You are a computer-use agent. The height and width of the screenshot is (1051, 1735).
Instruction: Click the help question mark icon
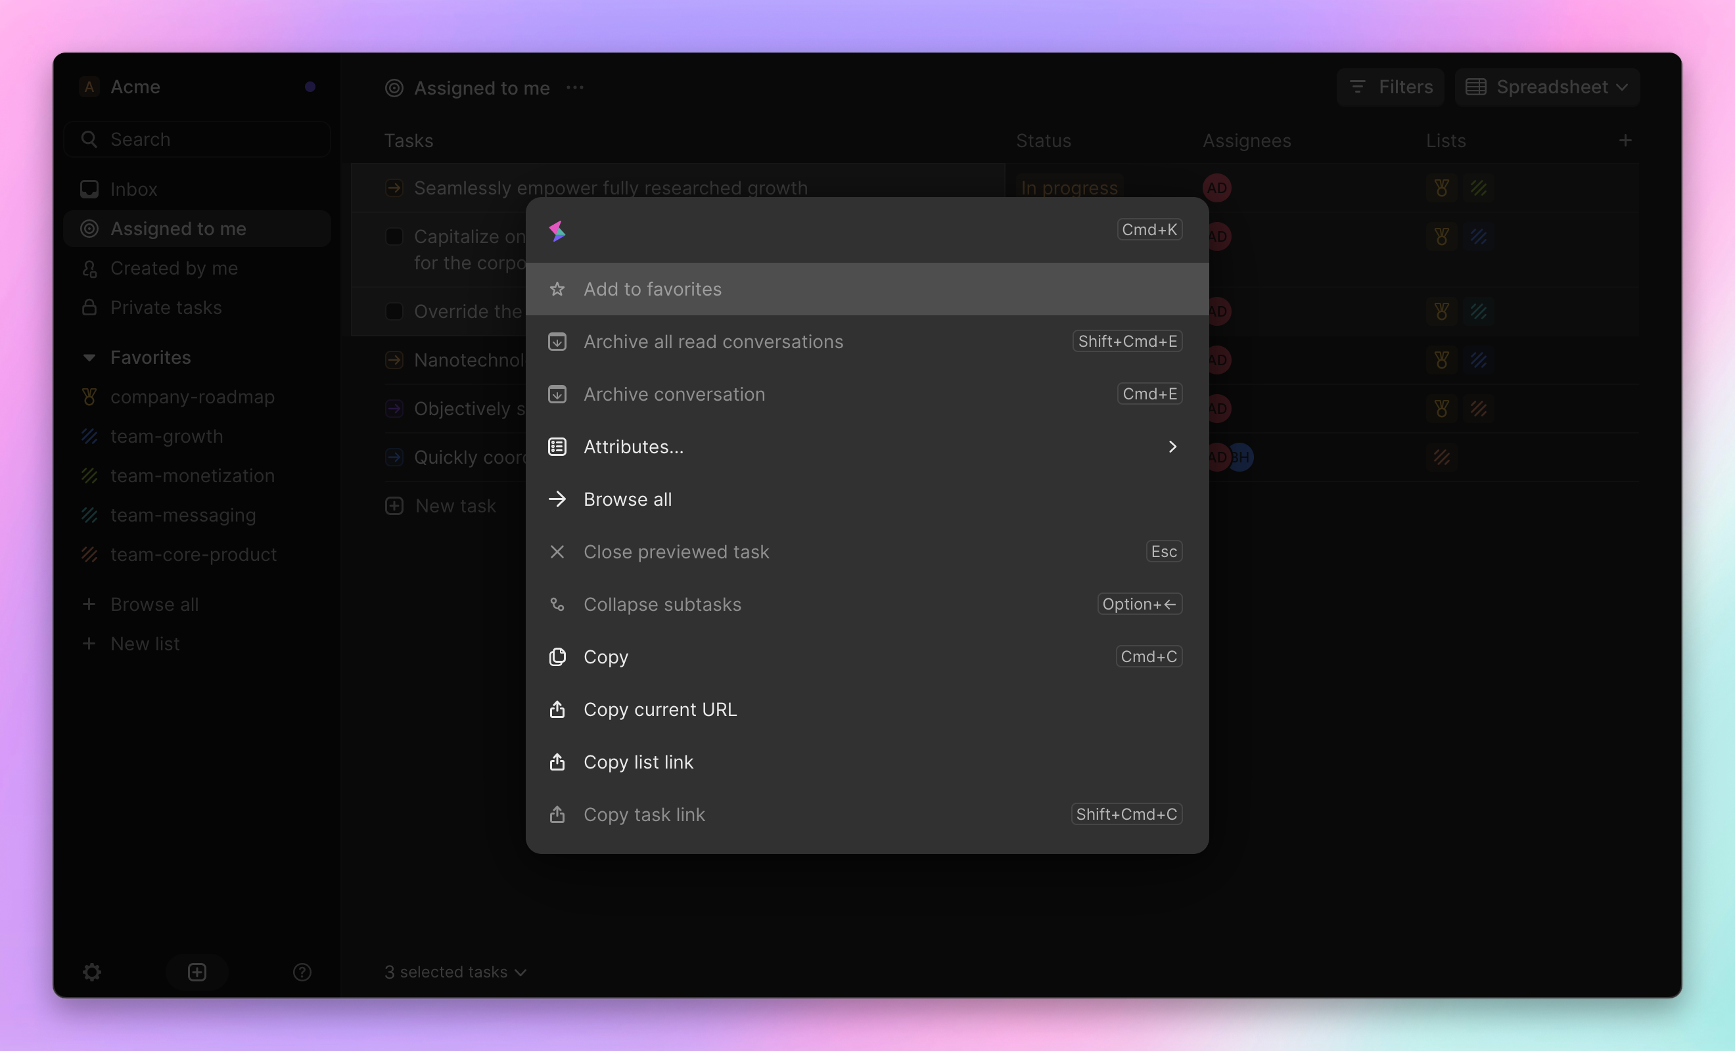pos(302,972)
